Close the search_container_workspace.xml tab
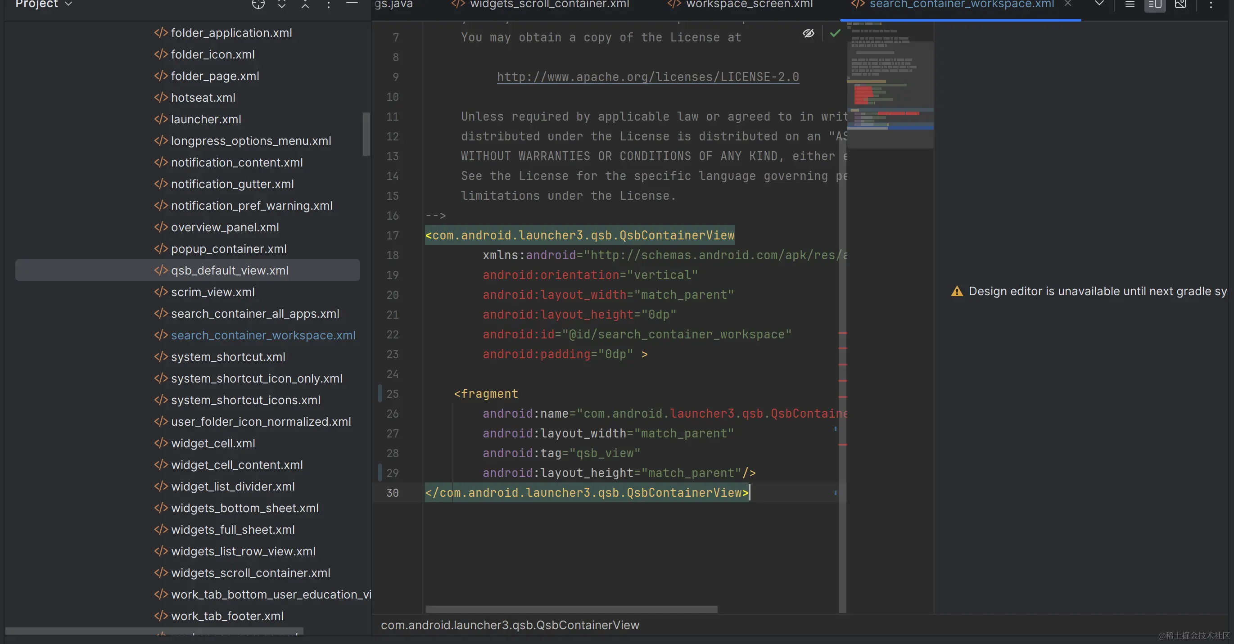Screen dimensions: 1234x644 (1068, 4)
